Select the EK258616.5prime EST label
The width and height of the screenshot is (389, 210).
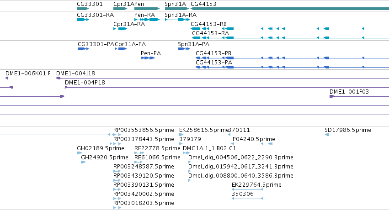click(x=203, y=130)
